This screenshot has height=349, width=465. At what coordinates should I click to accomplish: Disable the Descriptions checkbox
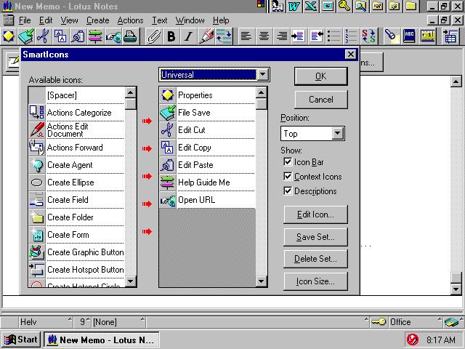tap(288, 190)
